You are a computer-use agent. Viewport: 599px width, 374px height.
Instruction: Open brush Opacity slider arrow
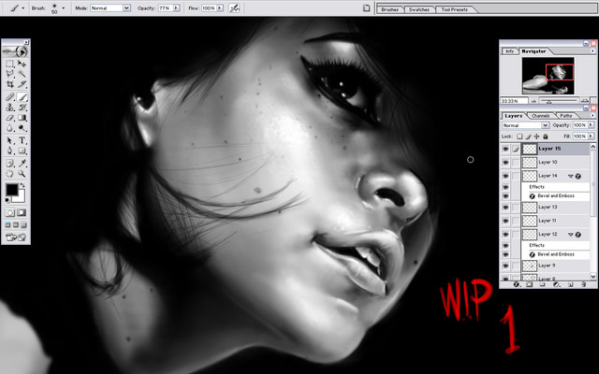pos(177,7)
